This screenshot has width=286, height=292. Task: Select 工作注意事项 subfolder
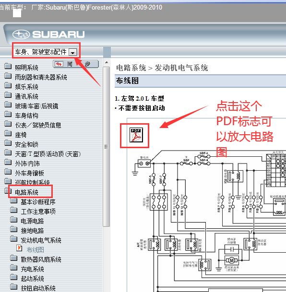(38, 212)
